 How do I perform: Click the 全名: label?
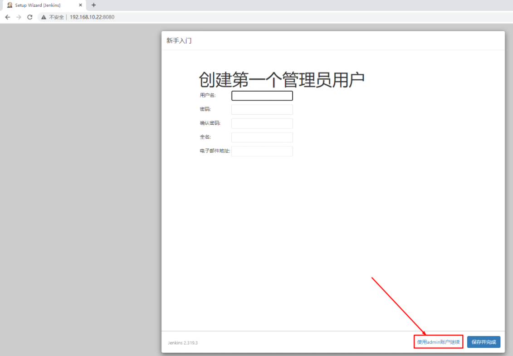point(205,137)
